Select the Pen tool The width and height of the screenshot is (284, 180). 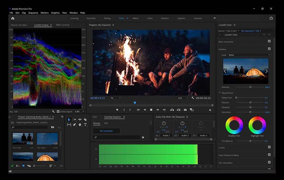(x=74, y=125)
